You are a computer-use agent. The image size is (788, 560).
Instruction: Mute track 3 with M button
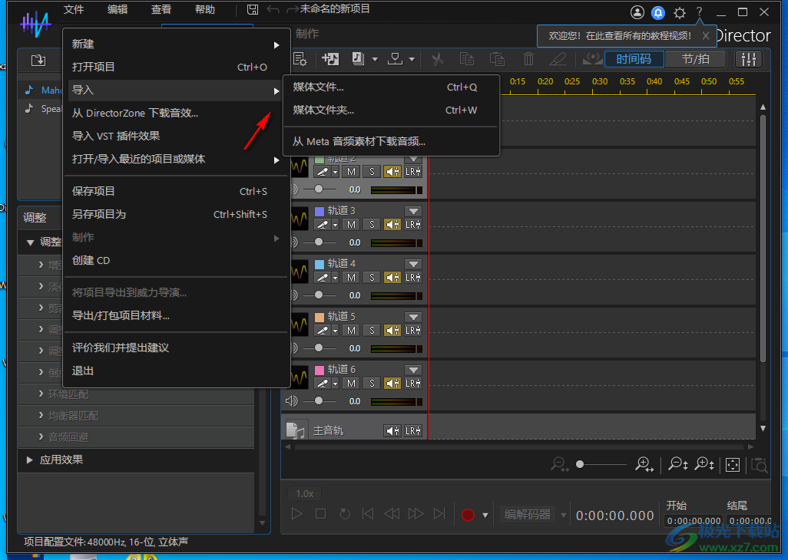(351, 225)
